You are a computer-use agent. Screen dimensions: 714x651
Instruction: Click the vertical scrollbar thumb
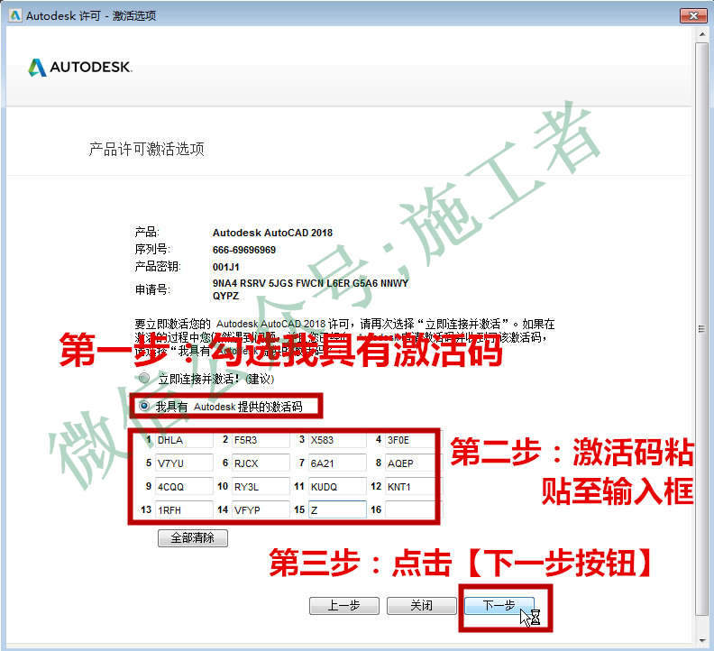click(701, 329)
